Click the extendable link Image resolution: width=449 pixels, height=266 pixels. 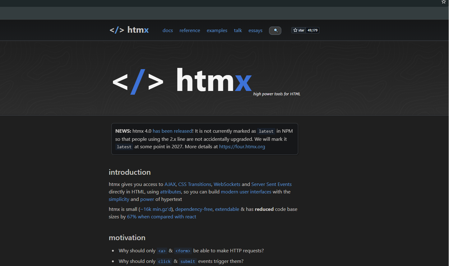coord(227,209)
